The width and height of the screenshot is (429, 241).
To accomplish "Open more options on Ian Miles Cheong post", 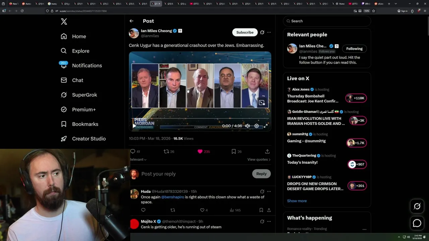I will tap(269, 32).
